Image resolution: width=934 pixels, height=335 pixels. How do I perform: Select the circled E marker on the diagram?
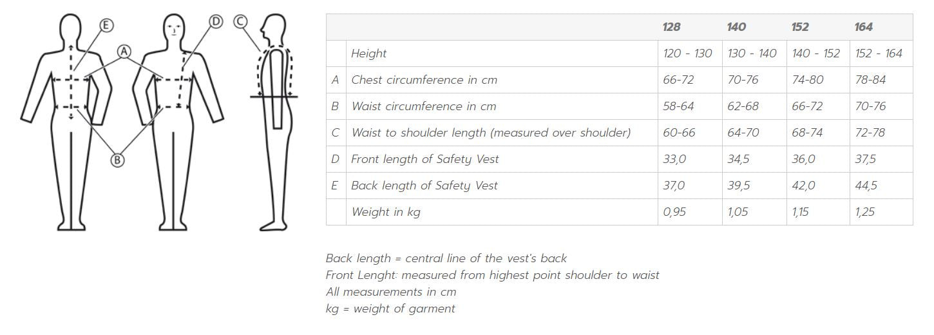coord(106,25)
